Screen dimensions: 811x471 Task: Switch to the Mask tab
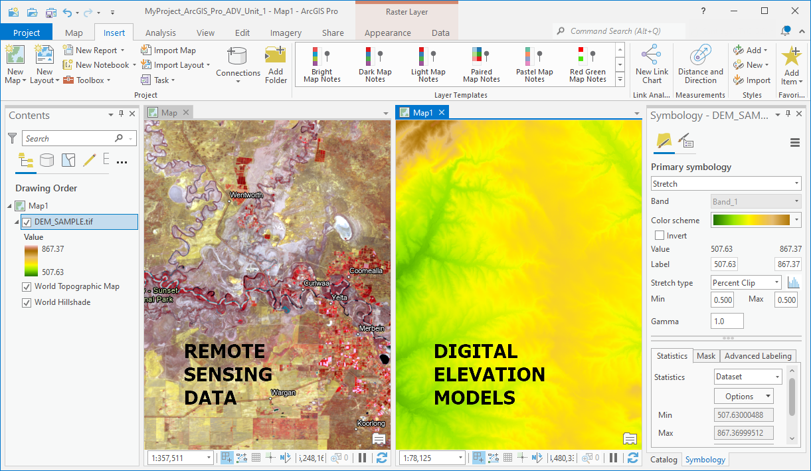tap(706, 356)
